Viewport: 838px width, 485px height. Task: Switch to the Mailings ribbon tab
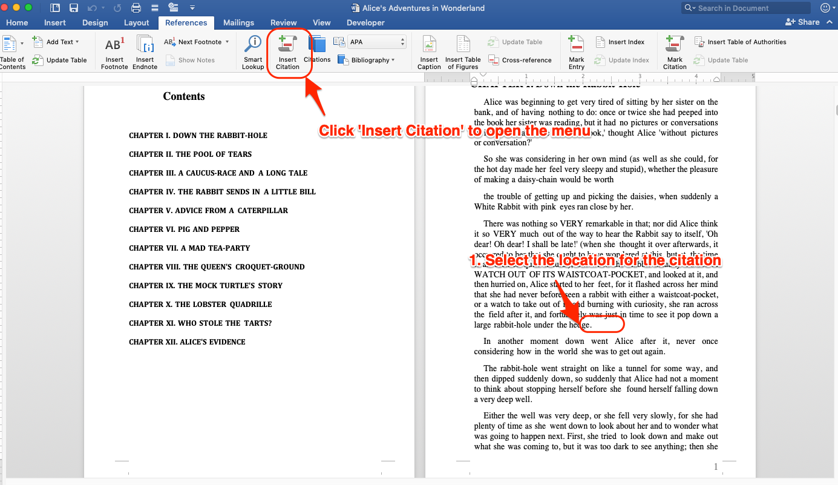[238, 22]
